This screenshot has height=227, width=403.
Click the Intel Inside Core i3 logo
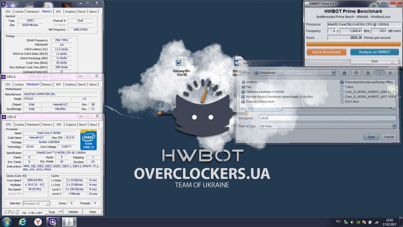pos(88,139)
